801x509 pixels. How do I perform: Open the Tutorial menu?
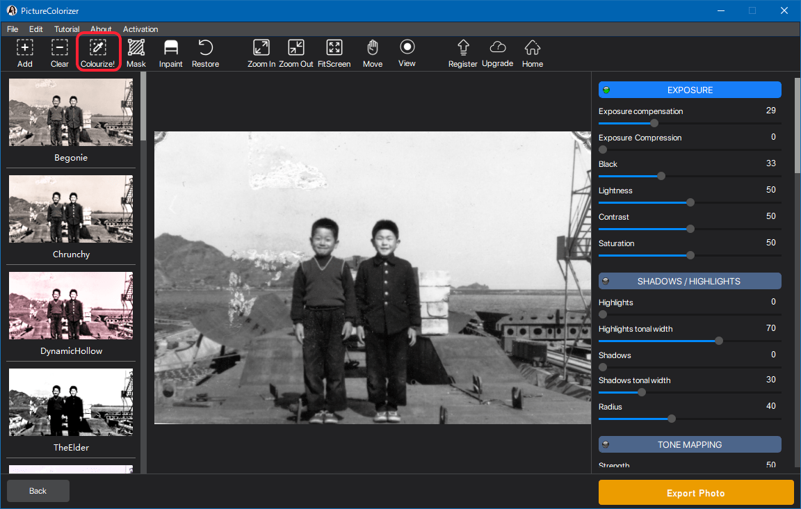tap(67, 29)
